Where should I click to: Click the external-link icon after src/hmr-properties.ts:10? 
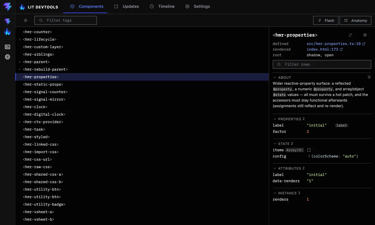364,44
